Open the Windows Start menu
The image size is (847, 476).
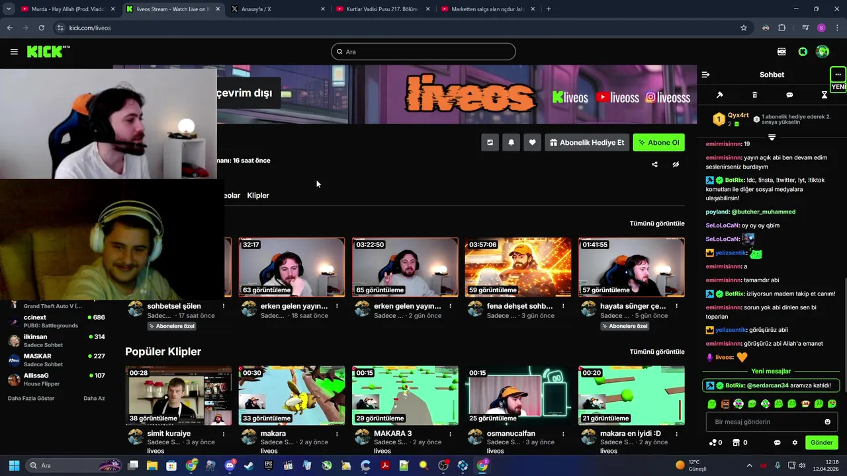(x=14, y=465)
